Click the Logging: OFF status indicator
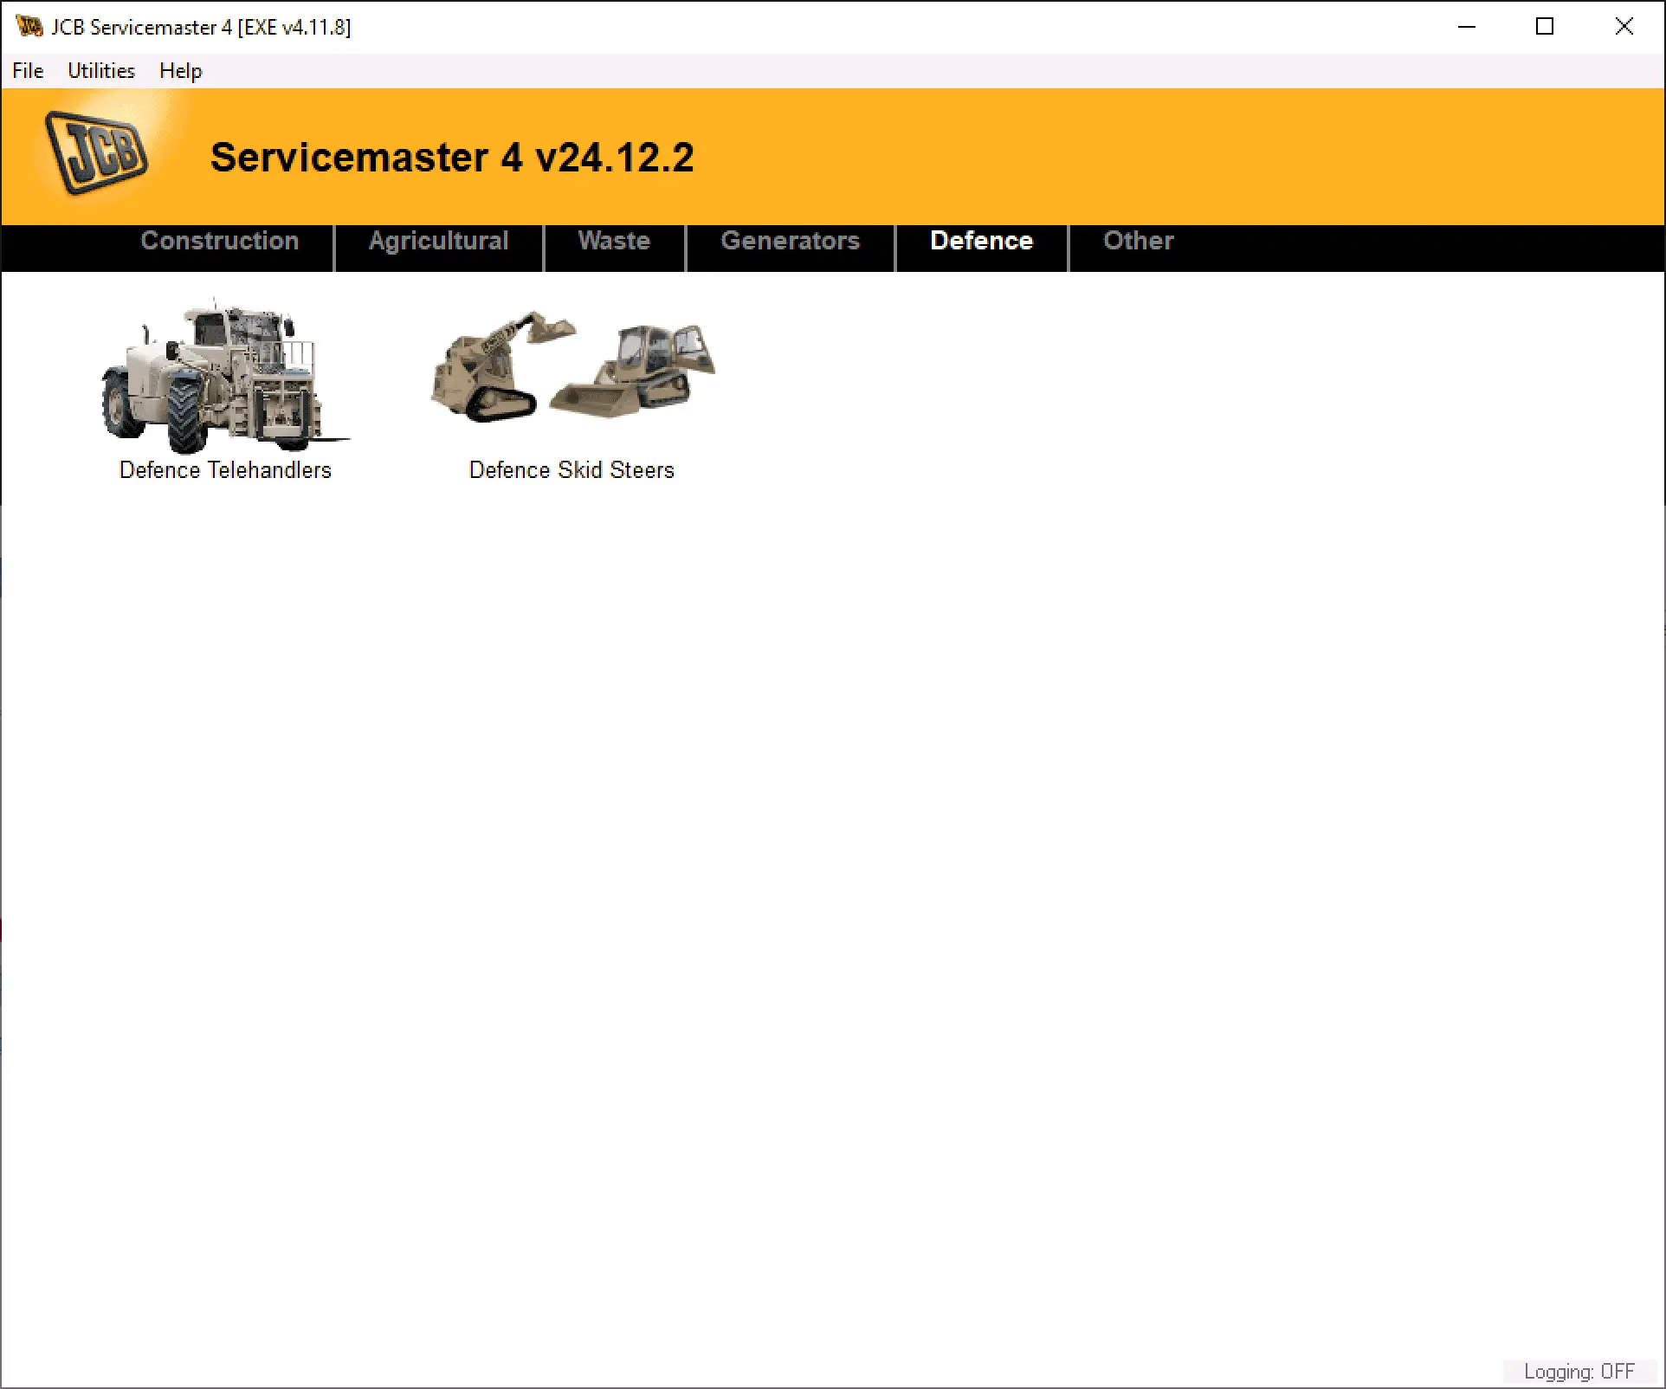 [x=1579, y=1372]
